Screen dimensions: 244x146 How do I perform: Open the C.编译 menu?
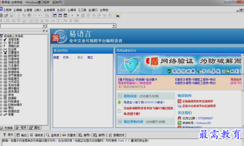pyautogui.click(x=72, y=10)
